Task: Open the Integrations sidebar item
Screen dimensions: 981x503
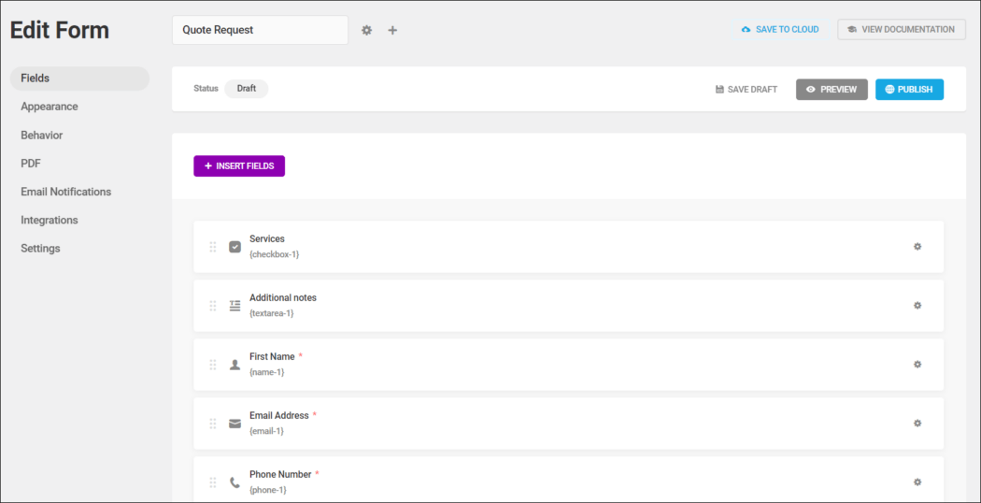Action: (50, 221)
